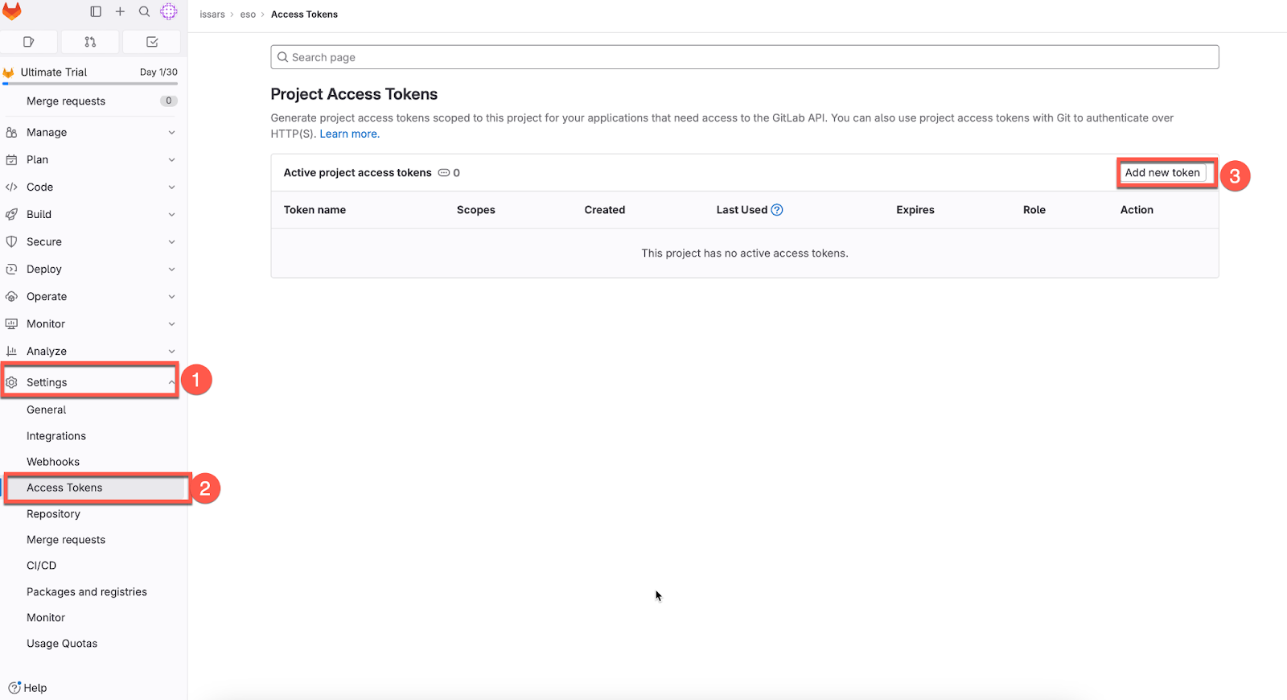Expand the Deploy sidebar section
Screen dimensions: 1287x700
pos(90,270)
